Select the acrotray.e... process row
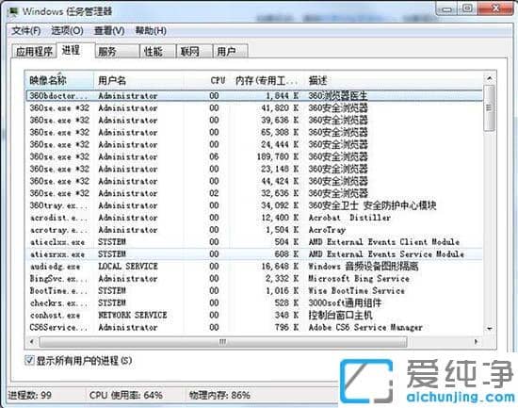The width and height of the screenshot is (518, 408). coord(254,230)
